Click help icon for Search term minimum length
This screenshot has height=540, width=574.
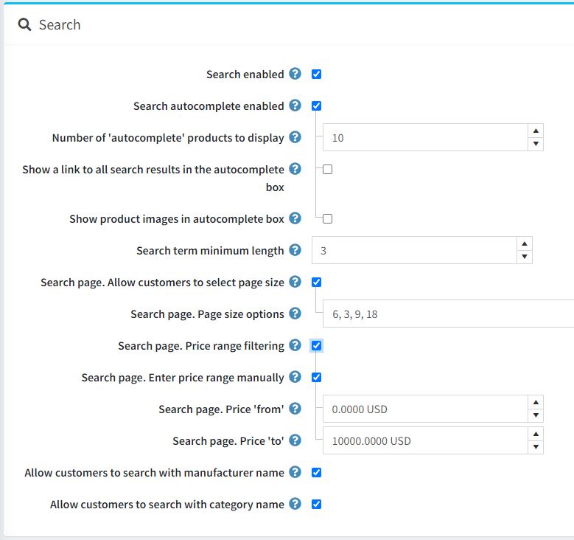coord(295,250)
